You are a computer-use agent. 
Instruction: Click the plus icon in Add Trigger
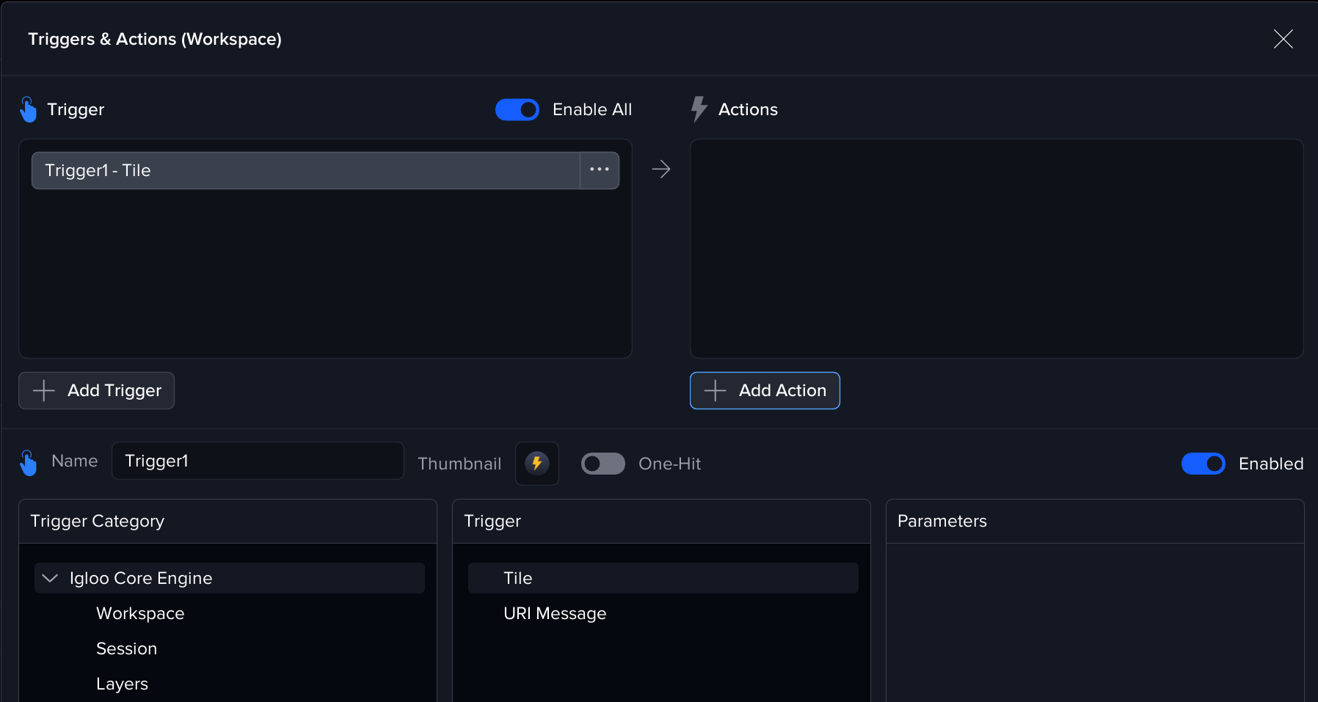tap(44, 390)
